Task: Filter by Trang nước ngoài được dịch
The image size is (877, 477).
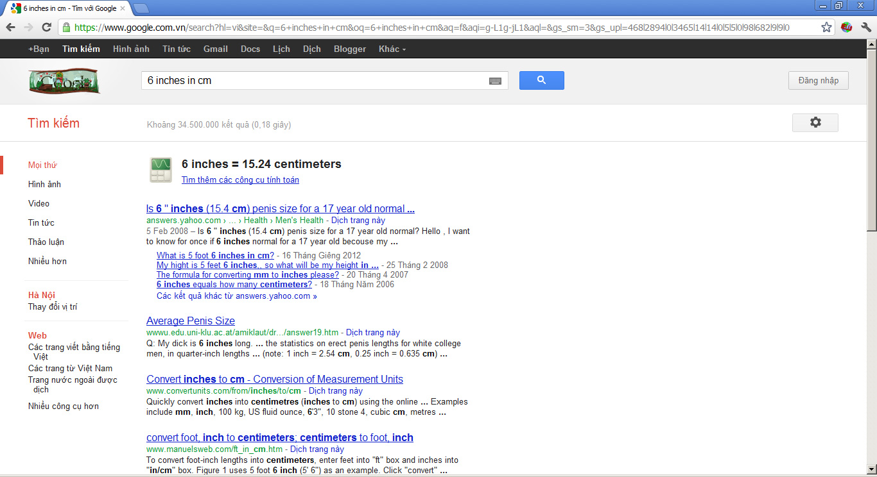Action: click(x=73, y=384)
